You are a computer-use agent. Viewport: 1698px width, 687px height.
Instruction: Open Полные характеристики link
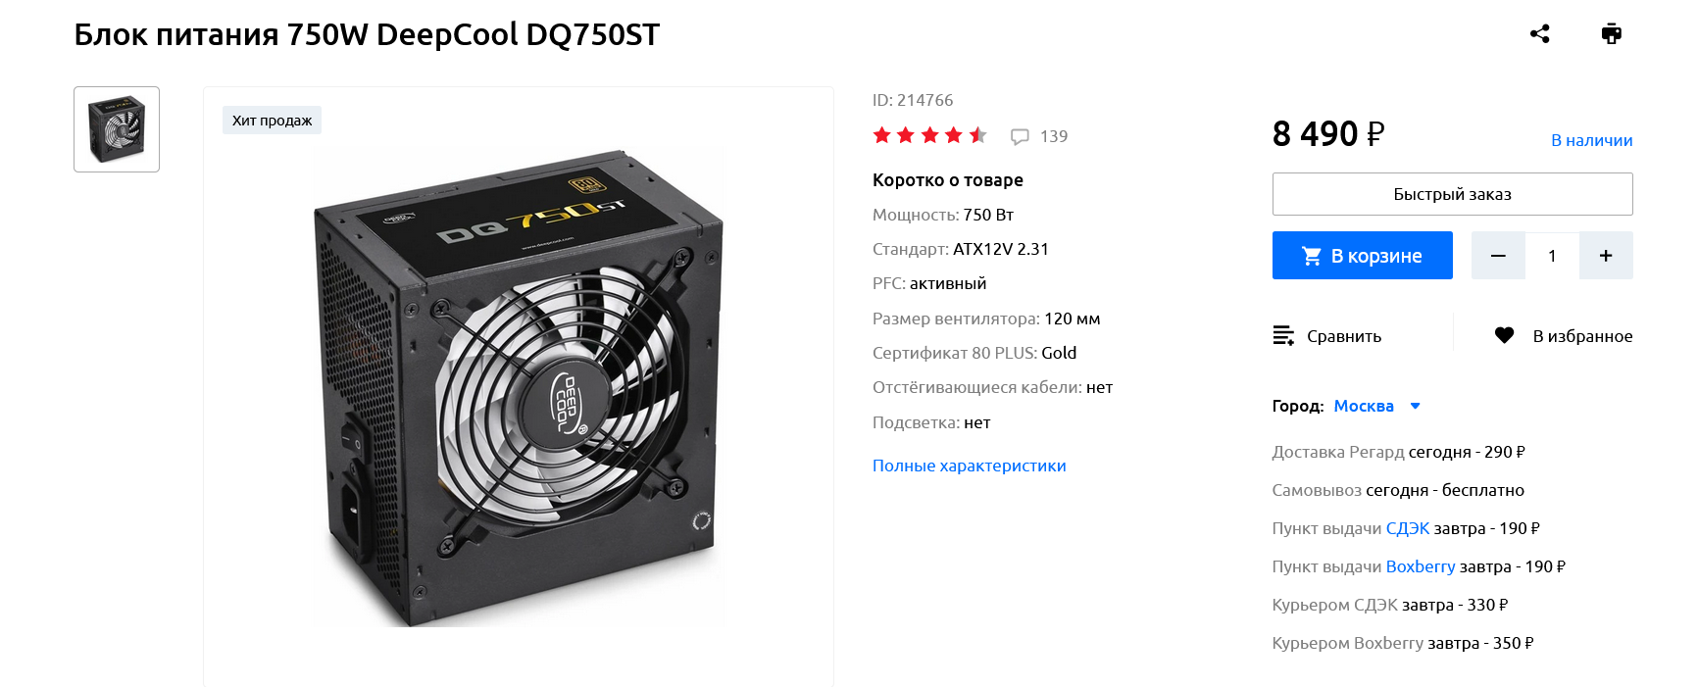(x=969, y=466)
